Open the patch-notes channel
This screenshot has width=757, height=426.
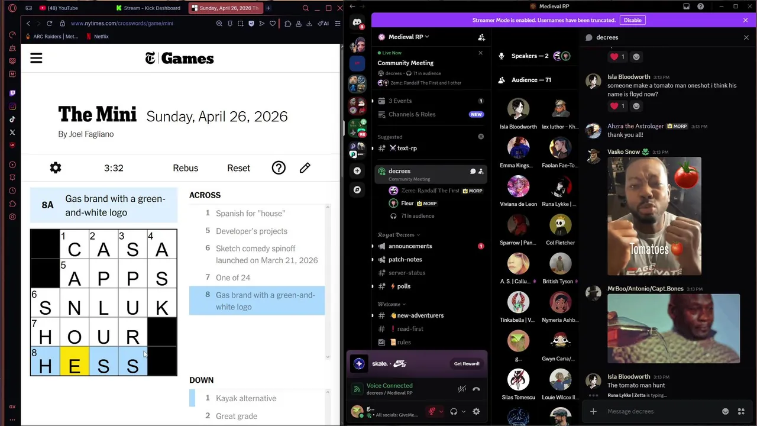tap(430, 259)
